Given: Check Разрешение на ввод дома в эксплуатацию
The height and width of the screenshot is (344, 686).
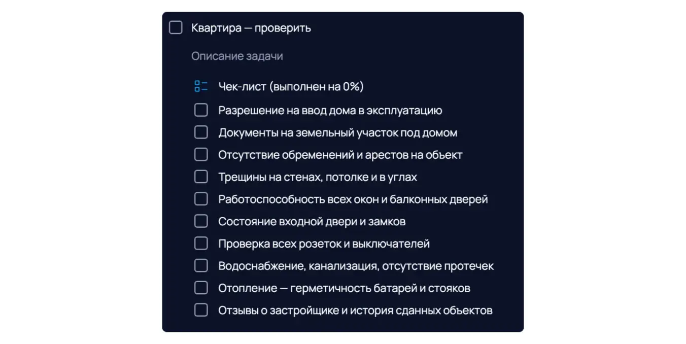Looking at the screenshot, I should [x=201, y=110].
